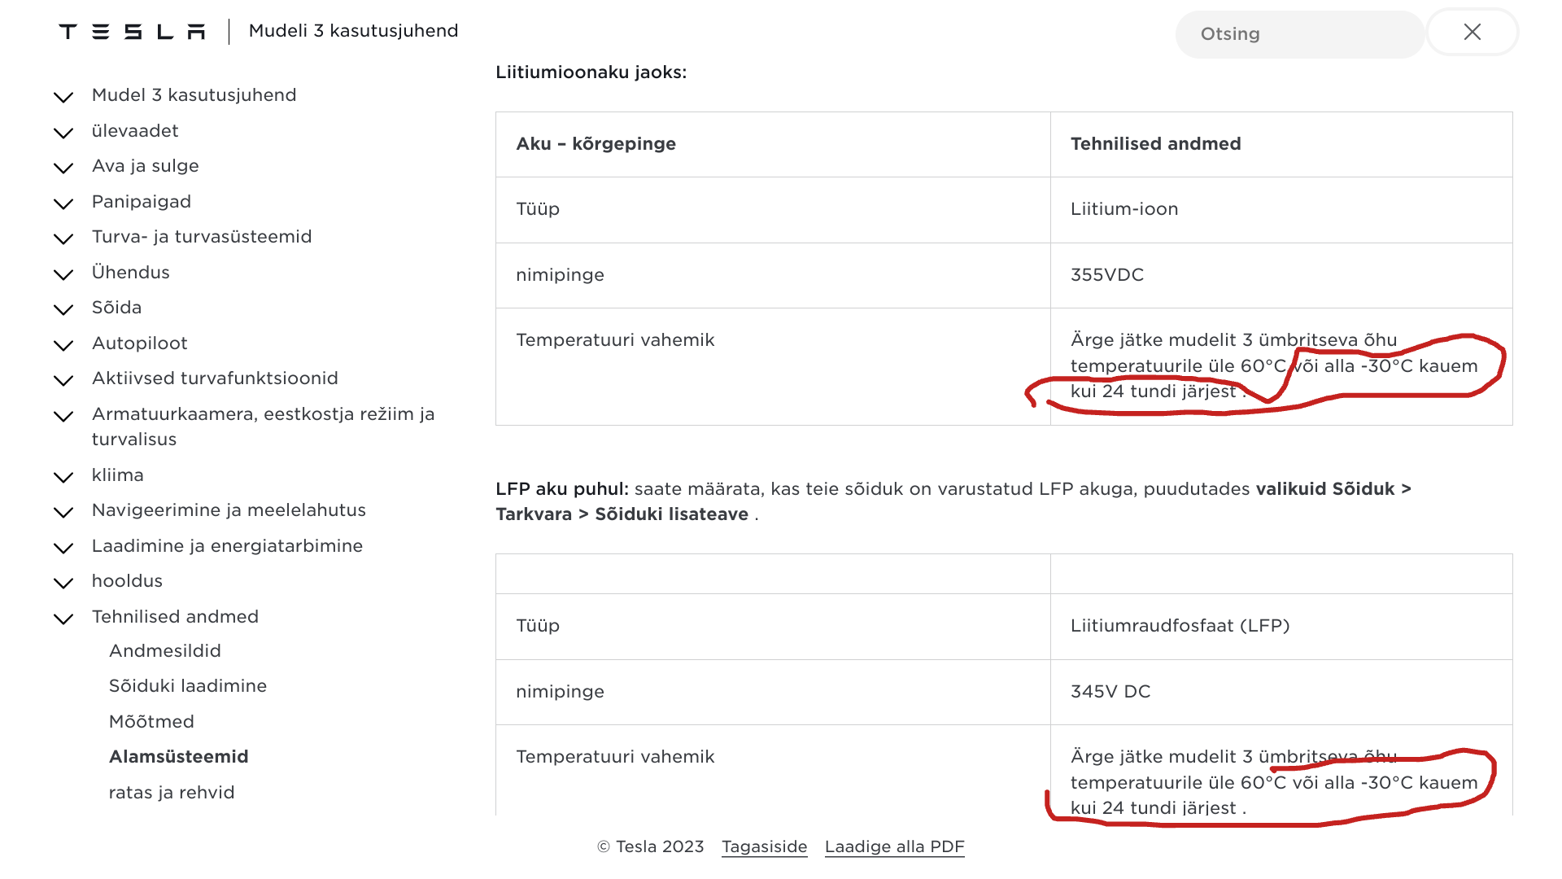The height and width of the screenshot is (879, 1562).
Task: Click the Tesla logo
Action: click(132, 32)
